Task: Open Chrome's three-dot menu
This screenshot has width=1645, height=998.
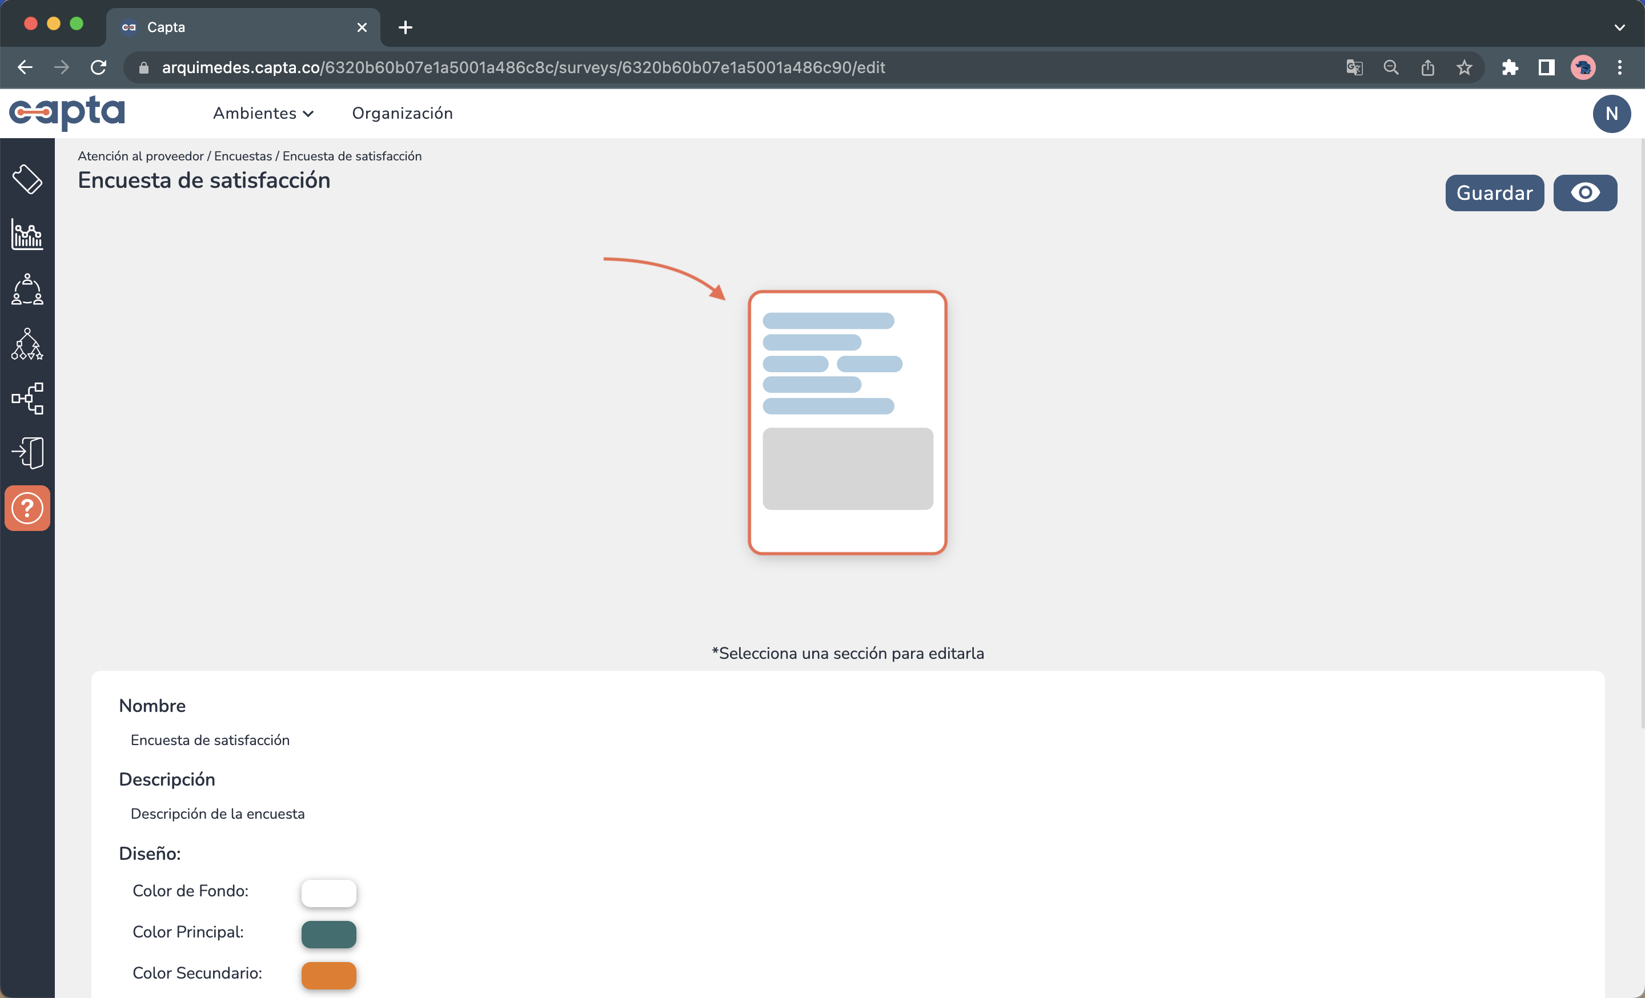Action: pos(1619,67)
